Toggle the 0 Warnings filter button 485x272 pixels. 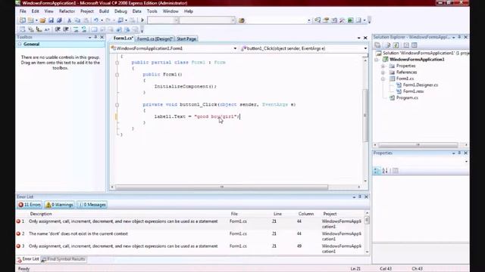pyautogui.click(x=59, y=205)
